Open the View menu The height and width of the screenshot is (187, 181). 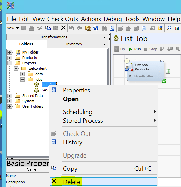click(38, 19)
